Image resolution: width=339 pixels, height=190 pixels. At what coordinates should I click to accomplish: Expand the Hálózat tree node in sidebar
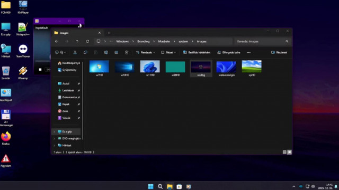[x=54, y=146]
